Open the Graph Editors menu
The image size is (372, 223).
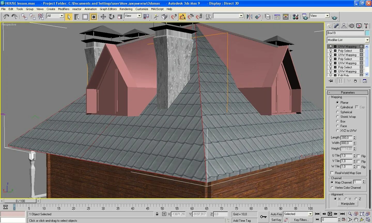pos(108,9)
